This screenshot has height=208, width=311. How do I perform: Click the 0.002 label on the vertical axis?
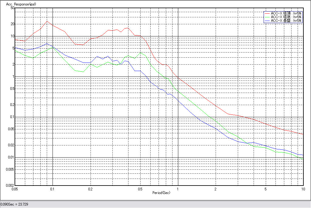tap(11, 185)
